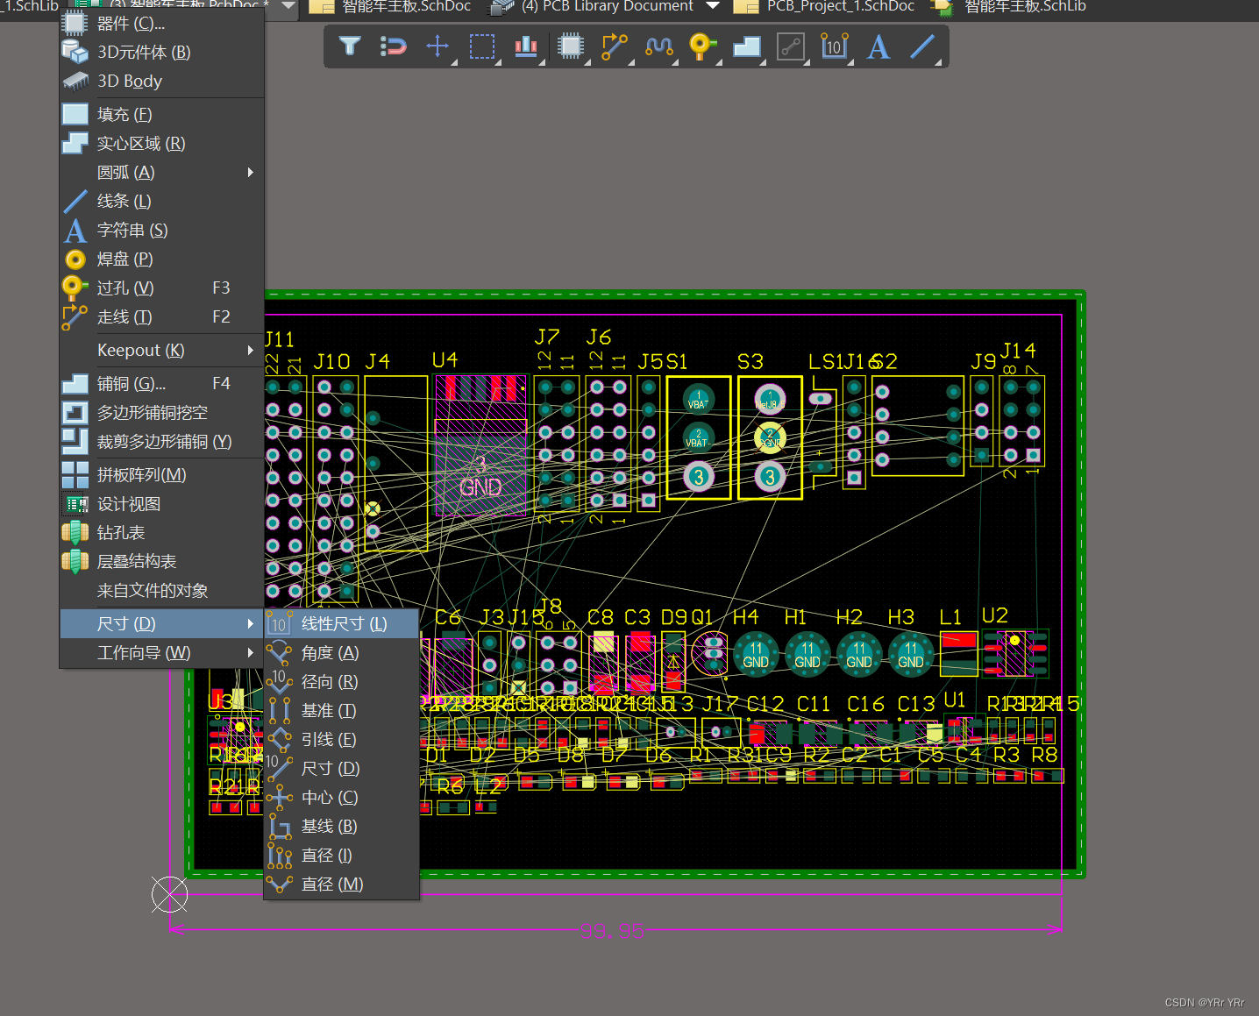Select the H4 mounting hole GND pad
This screenshot has width=1259, height=1016.
756,655
